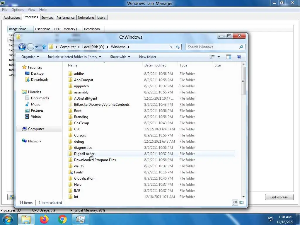Open Task Manager File menu

pyautogui.click(x=5, y=10)
